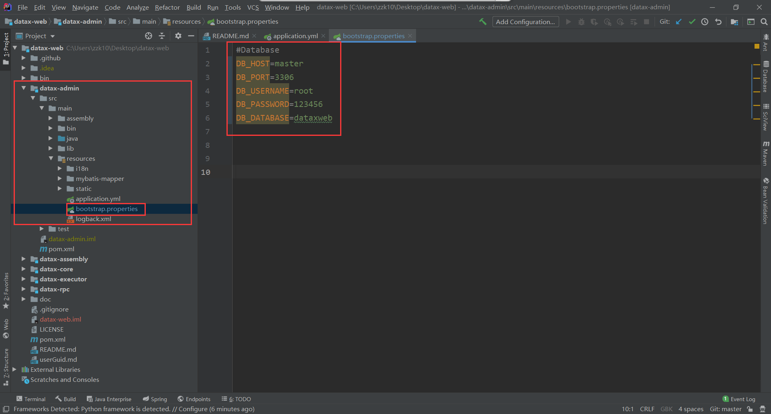Click the Git update project arrow icon
This screenshot has width=771, height=414.
pos(679,22)
